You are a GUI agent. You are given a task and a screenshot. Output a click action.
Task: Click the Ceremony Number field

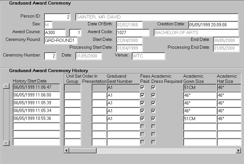click(51, 56)
